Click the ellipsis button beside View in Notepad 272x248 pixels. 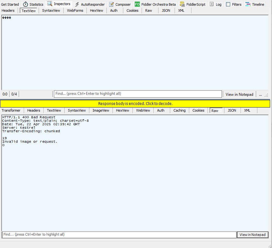[x=261, y=95]
